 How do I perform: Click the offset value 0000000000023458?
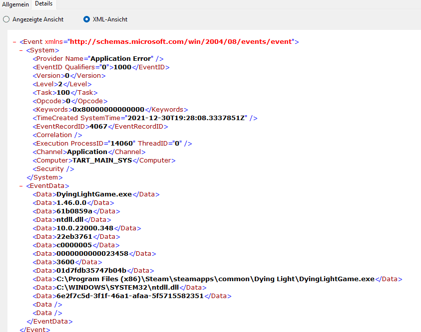click(92, 254)
